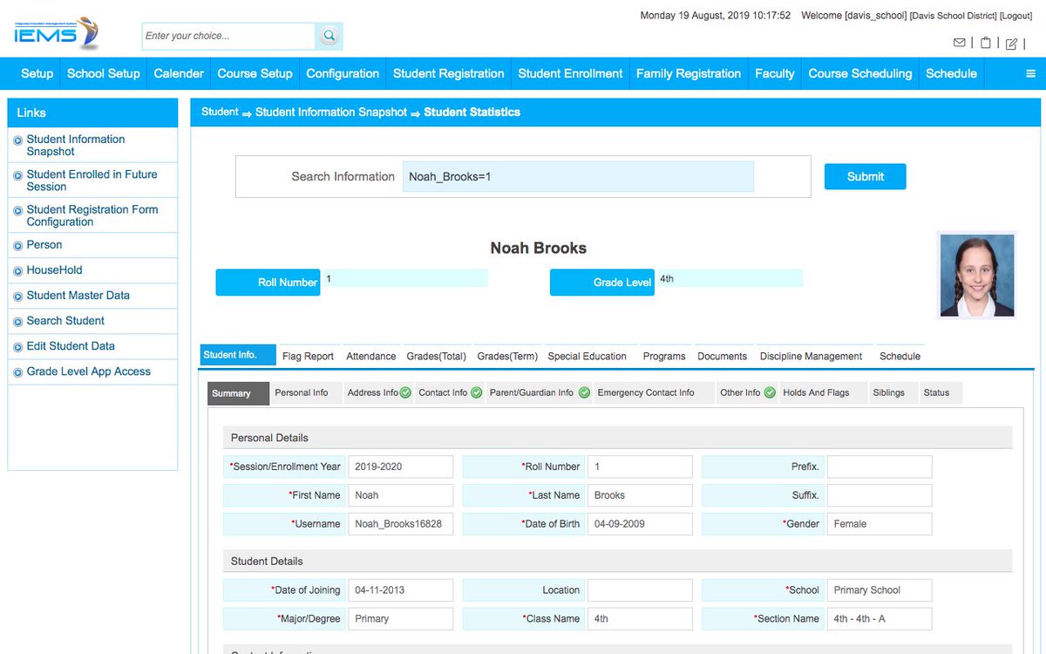Click the Logout link
The height and width of the screenshot is (654, 1046).
[x=1015, y=16]
